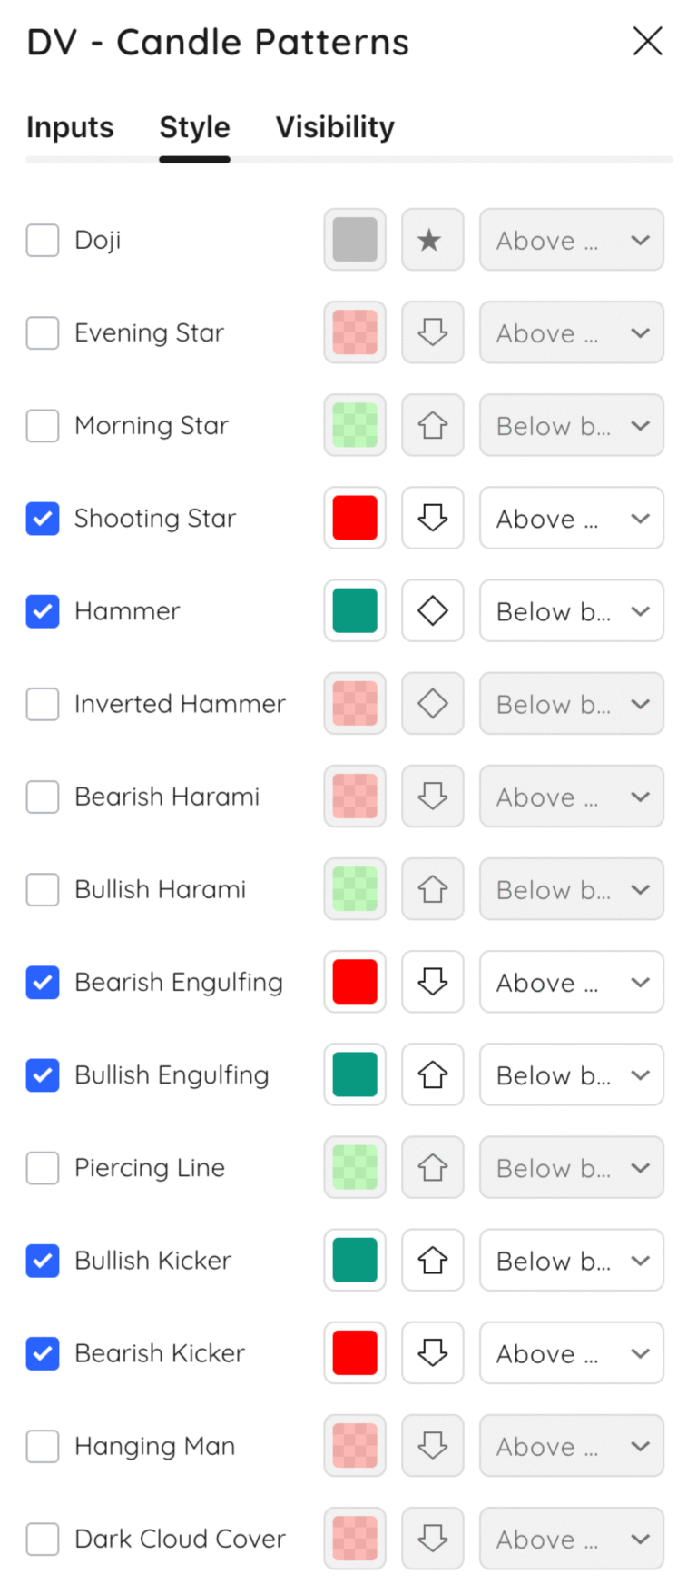Close the Candle Patterns settings dialog
The image size is (697, 1594).
pos(647,41)
